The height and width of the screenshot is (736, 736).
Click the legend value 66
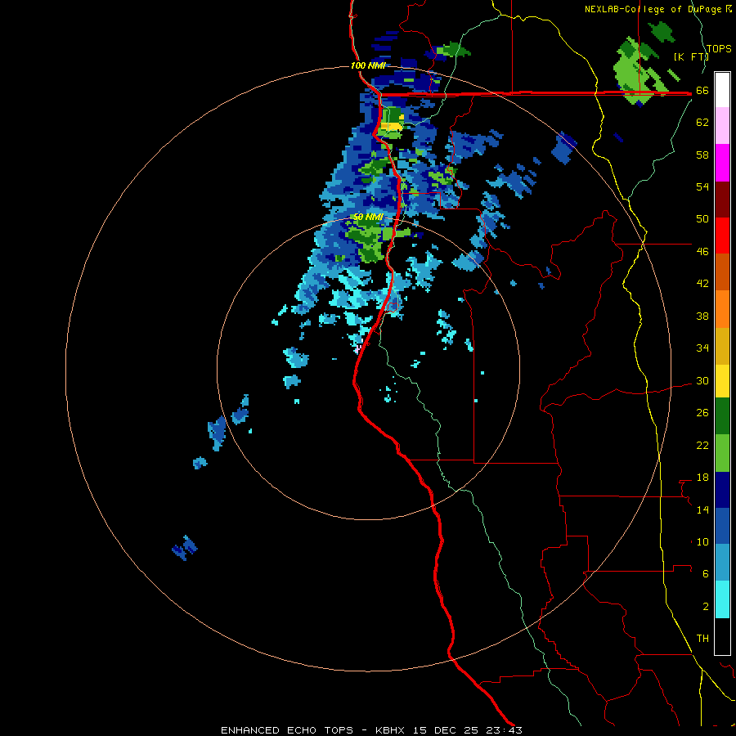pos(702,91)
